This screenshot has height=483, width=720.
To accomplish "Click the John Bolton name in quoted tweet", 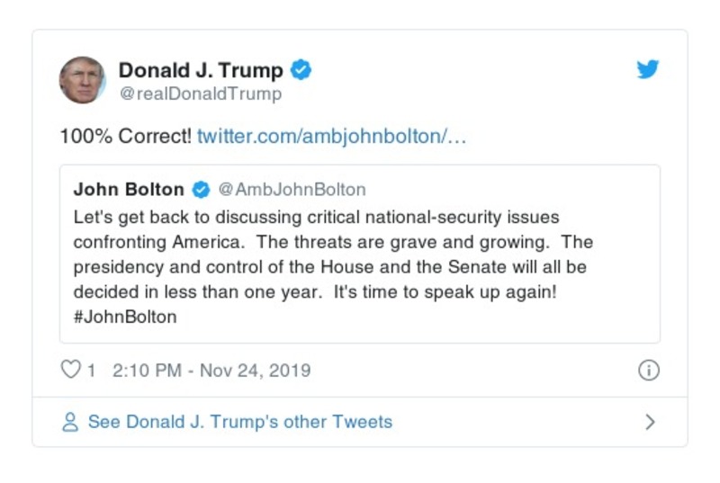I will click(129, 190).
